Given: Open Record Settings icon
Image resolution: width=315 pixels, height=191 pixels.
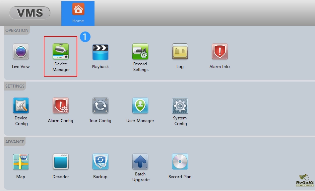Looking at the screenshot, I should click(140, 52).
